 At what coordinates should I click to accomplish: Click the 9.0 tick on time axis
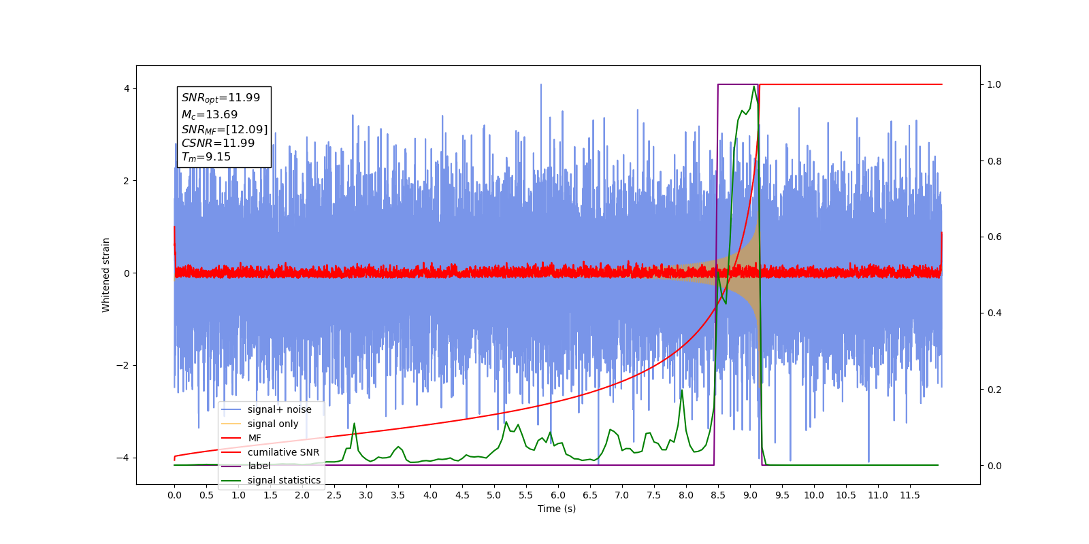pos(750,495)
